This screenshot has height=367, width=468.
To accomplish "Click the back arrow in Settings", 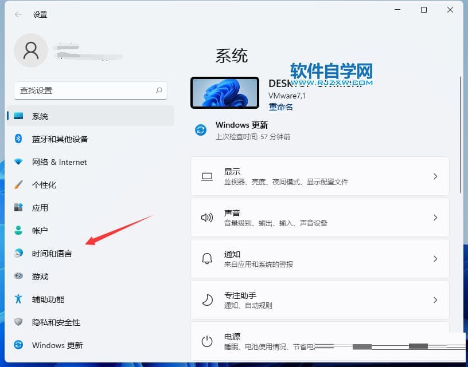I will (18, 14).
